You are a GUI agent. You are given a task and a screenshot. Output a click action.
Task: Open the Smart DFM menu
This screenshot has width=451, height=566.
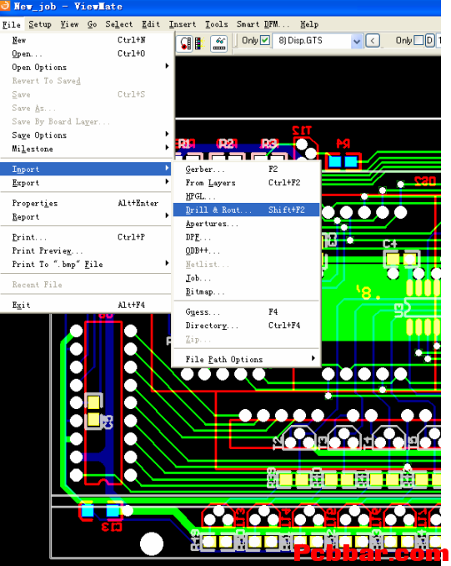pos(263,24)
